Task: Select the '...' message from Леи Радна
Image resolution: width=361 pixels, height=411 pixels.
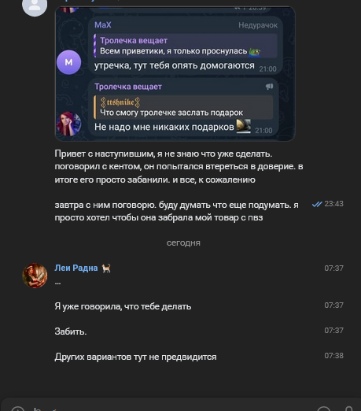Action: (x=58, y=283)
